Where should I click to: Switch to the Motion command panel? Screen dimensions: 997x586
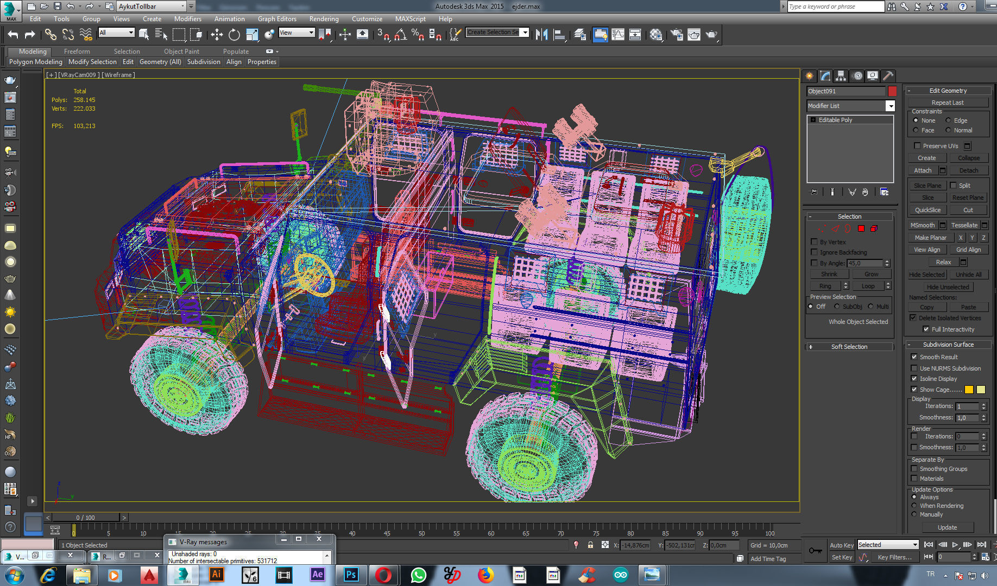(857, 76)
